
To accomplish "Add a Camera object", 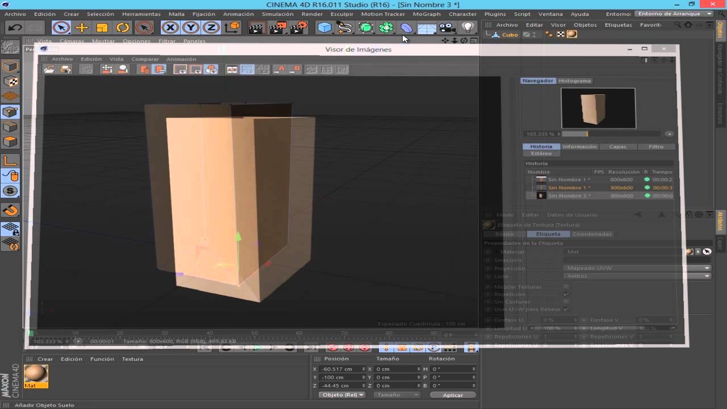I will 448,27.
